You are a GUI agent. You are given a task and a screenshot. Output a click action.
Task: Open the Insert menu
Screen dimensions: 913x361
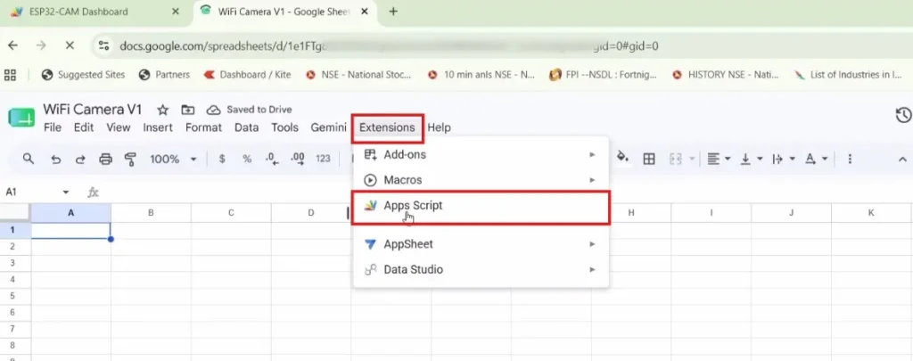point(158,127)
